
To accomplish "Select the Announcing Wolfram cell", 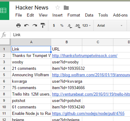I will [x=31, y=75].
